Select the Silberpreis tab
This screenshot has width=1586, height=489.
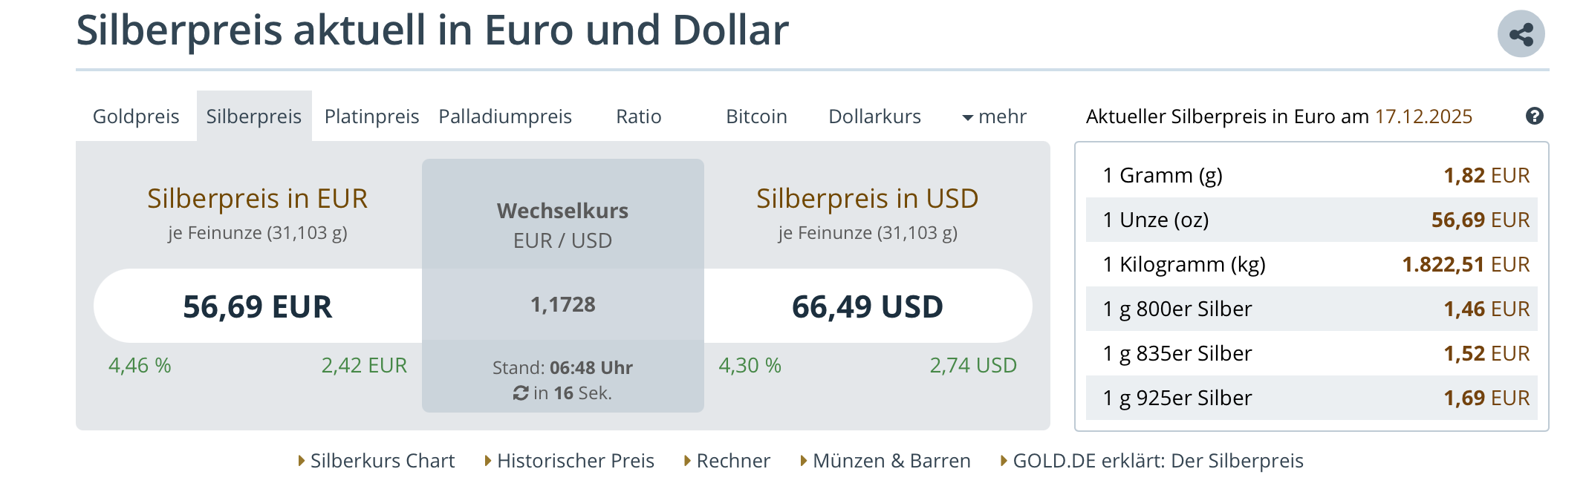coord(254,116)
